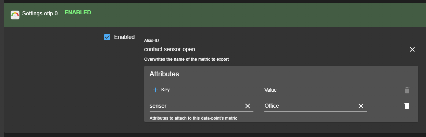Click the 'Overwrites the name' helper text
The width and height of the screenshot is (426, 137).
coord(186,59)
